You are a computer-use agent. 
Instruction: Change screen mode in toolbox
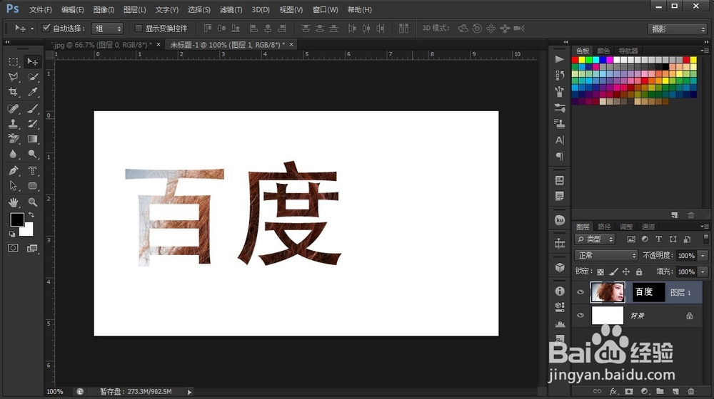32,248
